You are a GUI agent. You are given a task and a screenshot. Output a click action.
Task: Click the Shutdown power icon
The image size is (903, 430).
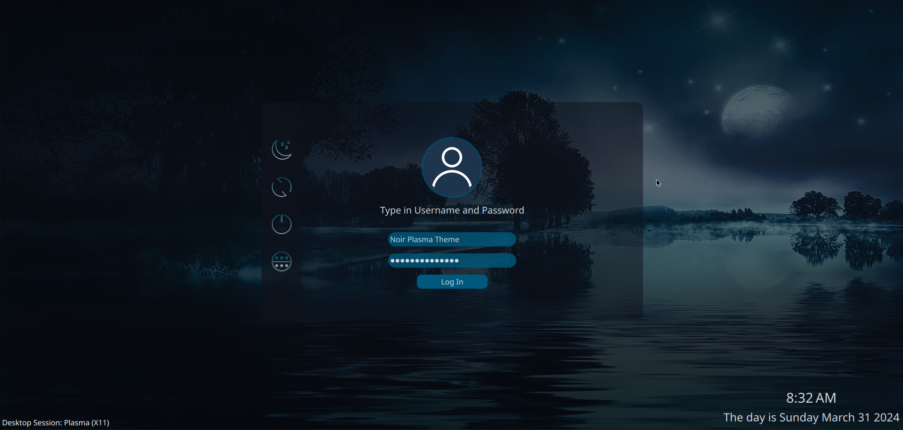coord(282,224)
